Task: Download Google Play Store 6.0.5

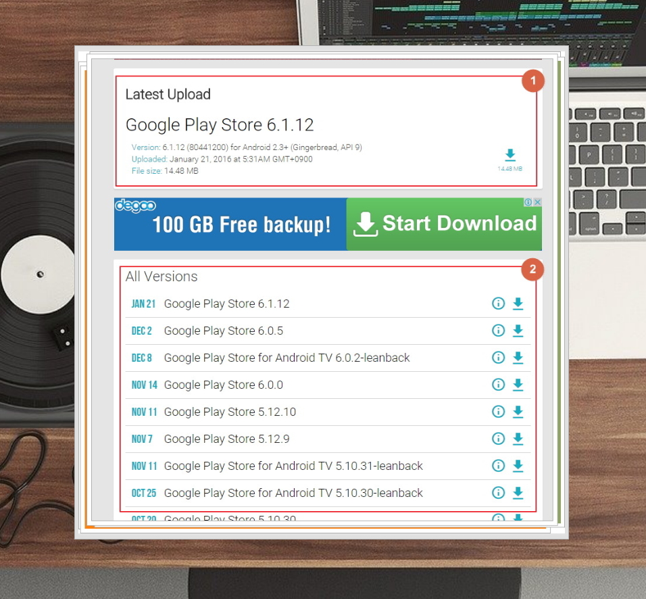Action: [x=518, y=331]
